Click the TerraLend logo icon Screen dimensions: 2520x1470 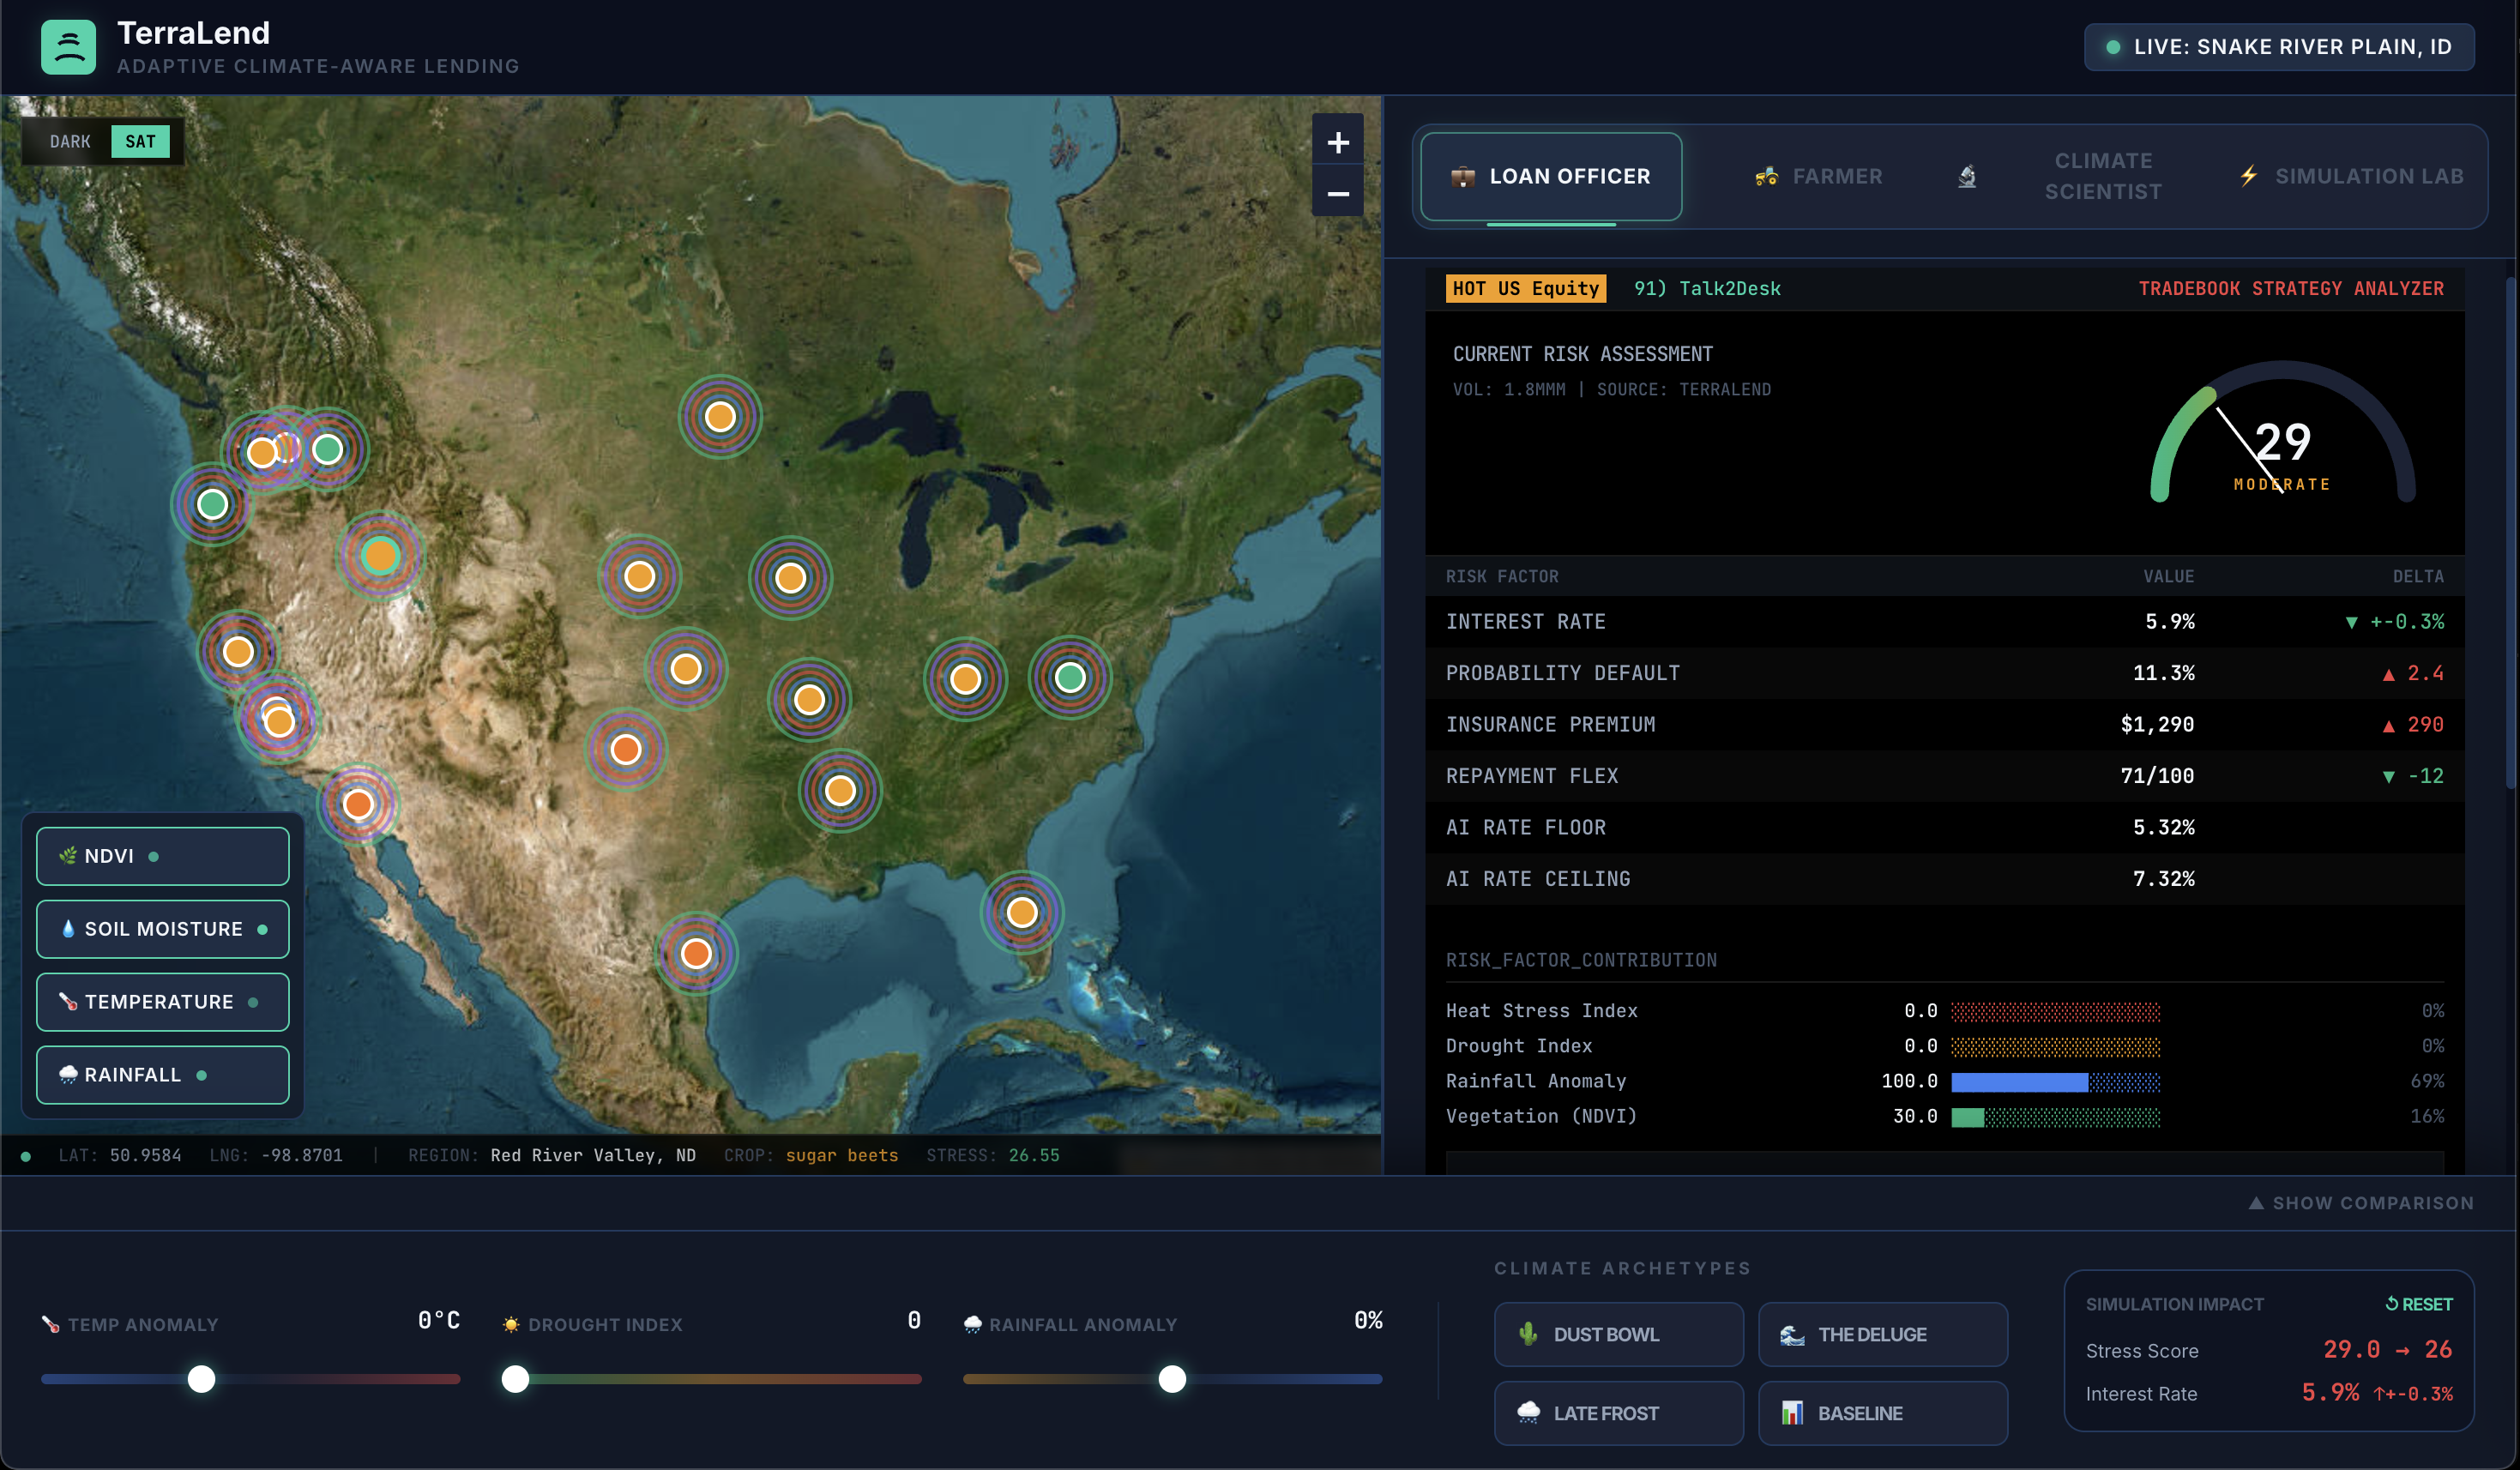(x=68, y=47)
